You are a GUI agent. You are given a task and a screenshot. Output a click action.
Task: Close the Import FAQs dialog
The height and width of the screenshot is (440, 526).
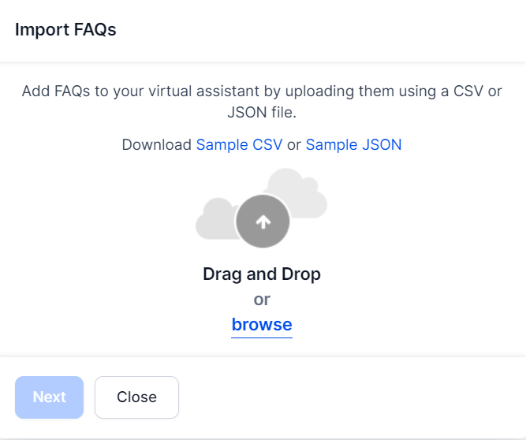136,397
